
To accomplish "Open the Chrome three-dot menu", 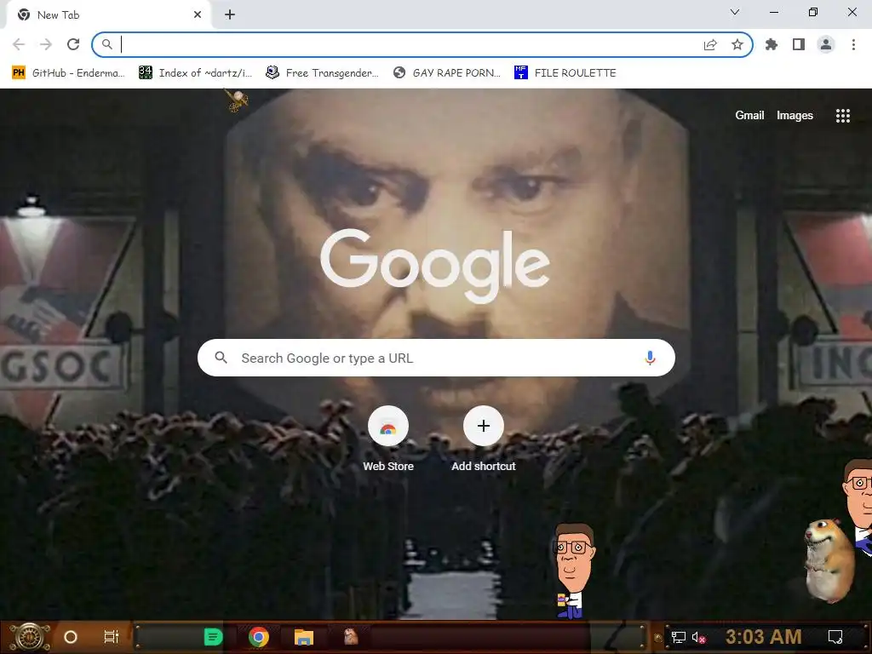I will [x=853, y=44].
